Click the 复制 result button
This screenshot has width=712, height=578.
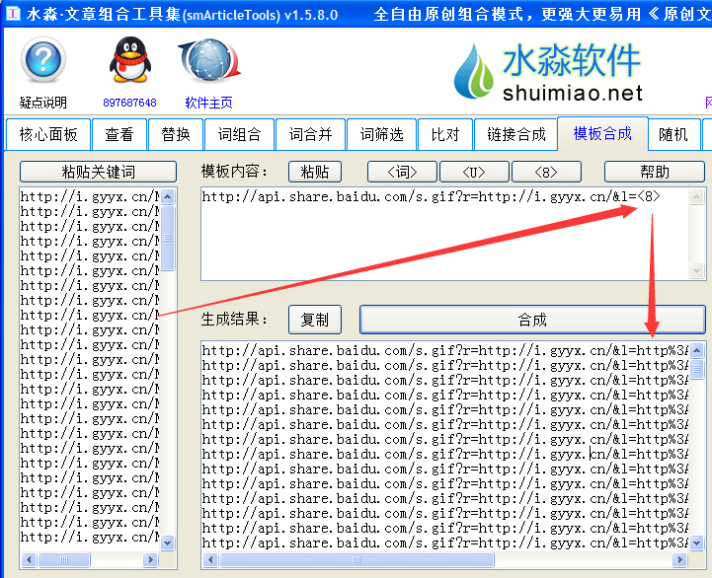(315, 320)
